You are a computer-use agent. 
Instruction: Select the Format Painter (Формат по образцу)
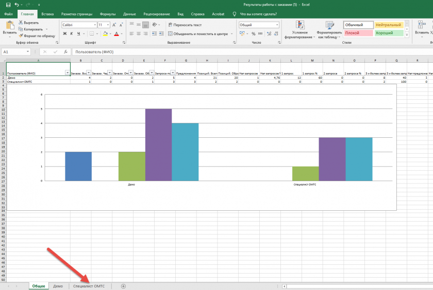coord(36,35)
